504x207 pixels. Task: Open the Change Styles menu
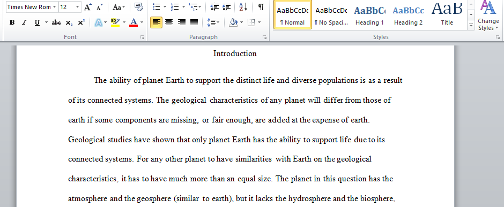click(488, 16)
